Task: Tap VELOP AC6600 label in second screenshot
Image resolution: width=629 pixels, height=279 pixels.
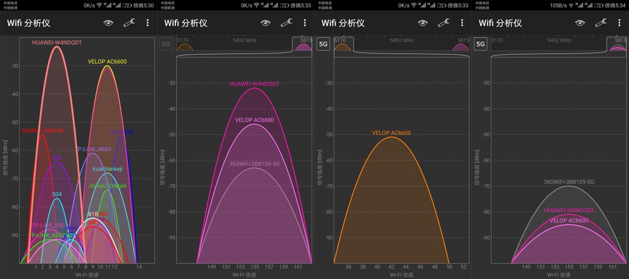Action: tap(254, 120)
